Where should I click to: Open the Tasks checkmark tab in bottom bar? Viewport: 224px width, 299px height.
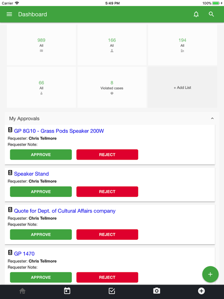click(112, 291)
